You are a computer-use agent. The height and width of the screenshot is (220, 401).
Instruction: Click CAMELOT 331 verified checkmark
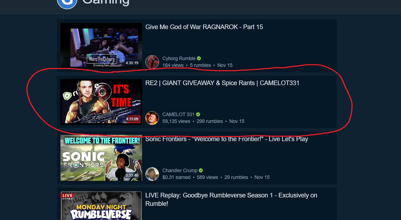[x=198, y=114]
